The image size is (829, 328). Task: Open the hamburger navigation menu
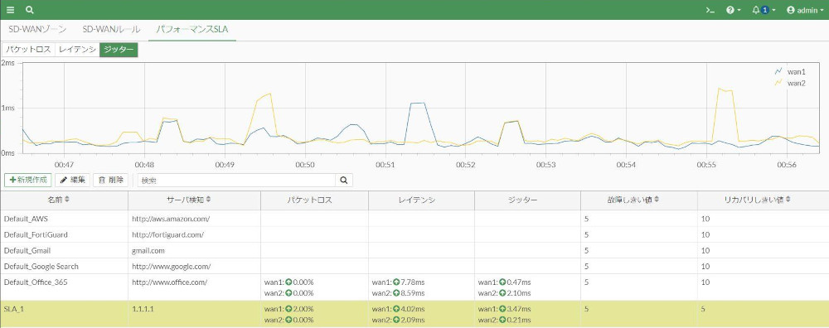[11, 9]
